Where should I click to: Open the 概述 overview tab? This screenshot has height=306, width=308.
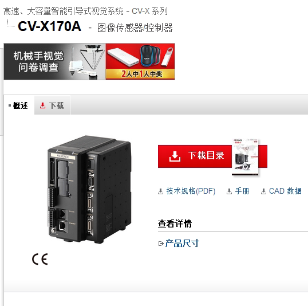pyautogui.click(x=19, y=105)
